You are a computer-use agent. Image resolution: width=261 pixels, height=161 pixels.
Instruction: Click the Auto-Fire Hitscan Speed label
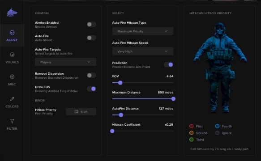pyautogui.click(x=130, y=43)
